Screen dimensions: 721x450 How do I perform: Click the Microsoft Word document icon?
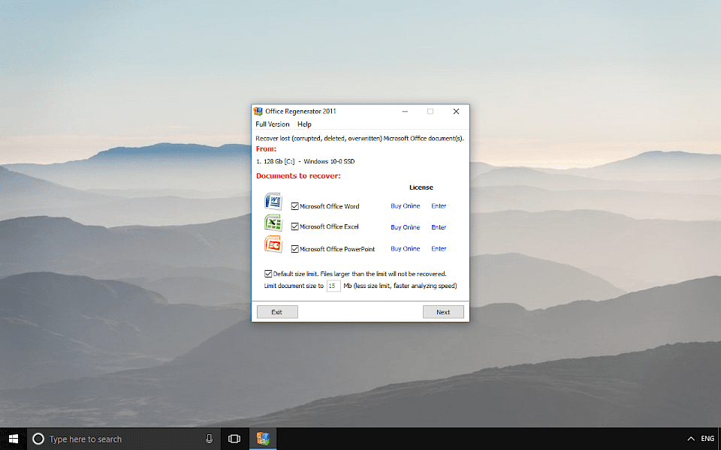273,202
